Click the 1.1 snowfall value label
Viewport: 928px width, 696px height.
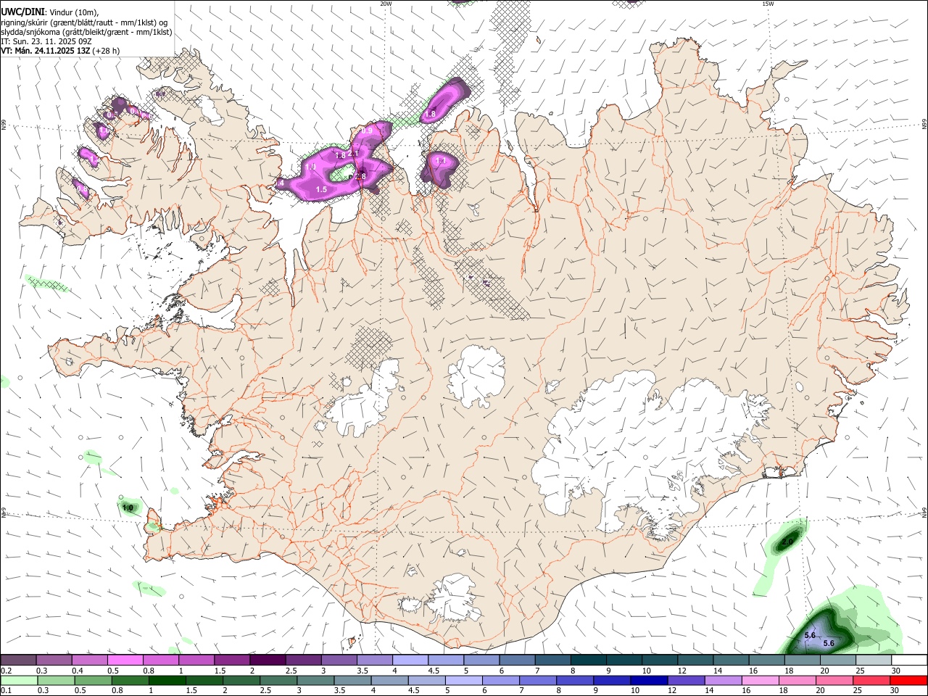click(441, 160)
